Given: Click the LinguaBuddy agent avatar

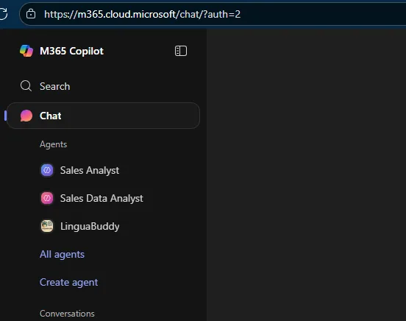Looking at the screenshot, I should coord(47,226).
